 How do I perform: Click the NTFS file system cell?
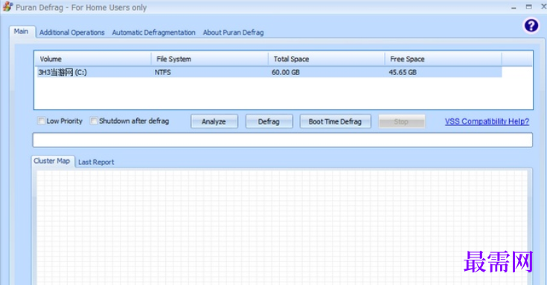click(x=163, y=72)
